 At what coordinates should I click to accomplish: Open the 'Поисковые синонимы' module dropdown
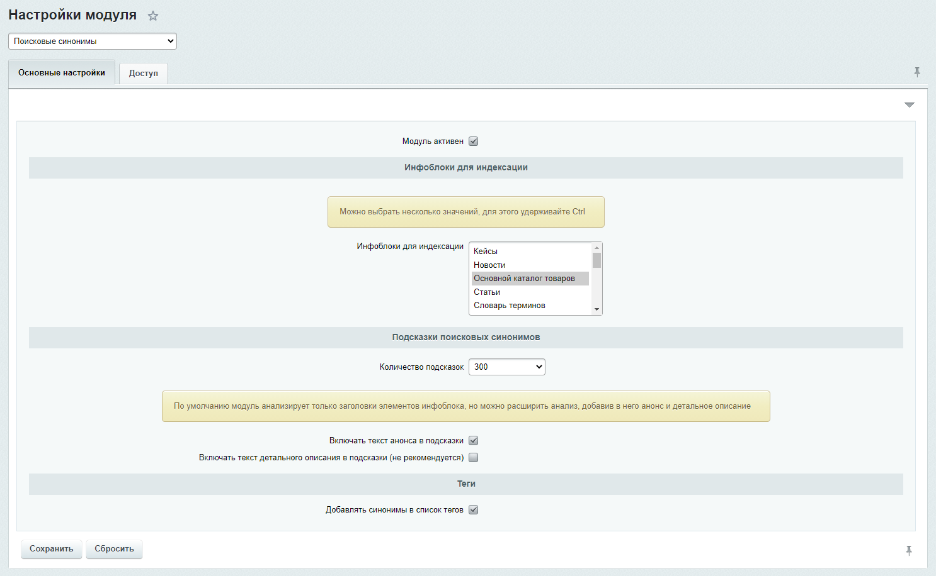click(x=93, y=42)
